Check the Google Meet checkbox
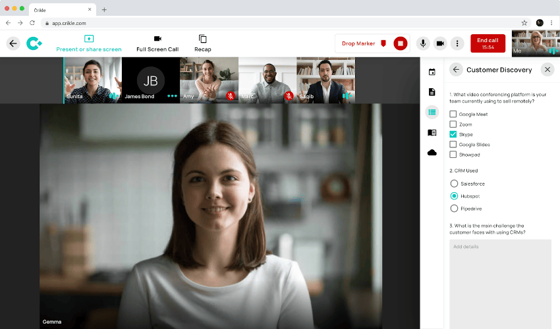This screenshot has height=329, width=560. pos(453,114)
